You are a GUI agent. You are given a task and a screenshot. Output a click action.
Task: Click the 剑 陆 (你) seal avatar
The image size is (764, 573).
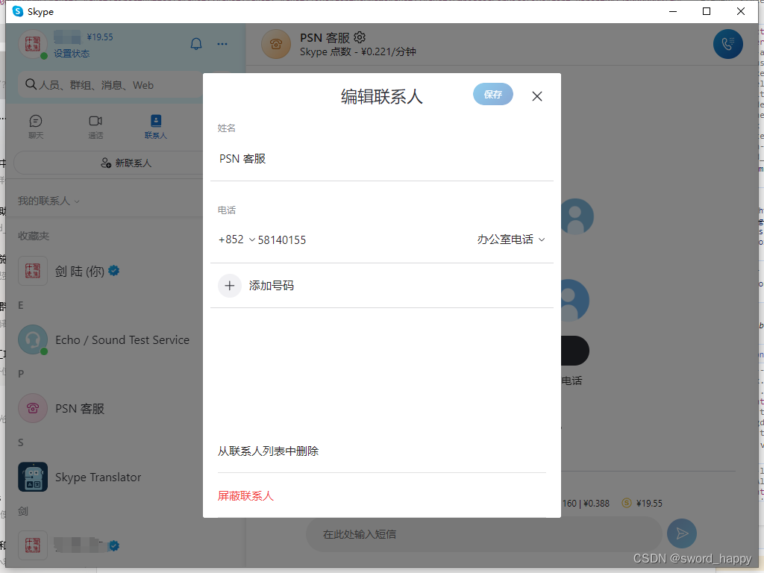[33, 271]
